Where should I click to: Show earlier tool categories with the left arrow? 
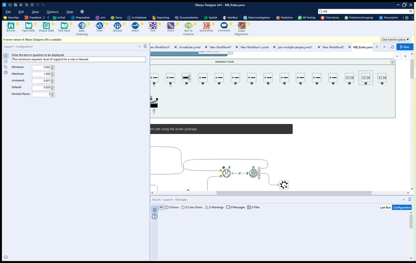click(48, 17)
